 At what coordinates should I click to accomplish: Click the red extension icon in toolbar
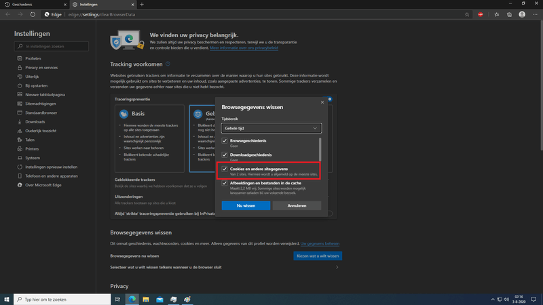[x=481, y=14]
